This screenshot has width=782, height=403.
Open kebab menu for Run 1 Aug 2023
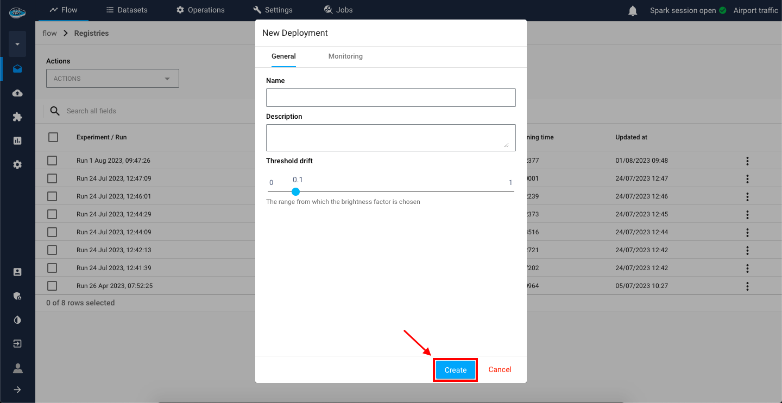point(747,161)
